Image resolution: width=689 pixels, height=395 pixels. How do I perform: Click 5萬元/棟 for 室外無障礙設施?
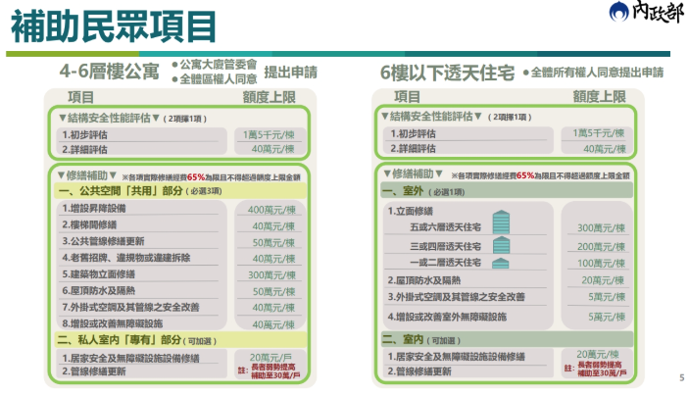coord(607,317)
